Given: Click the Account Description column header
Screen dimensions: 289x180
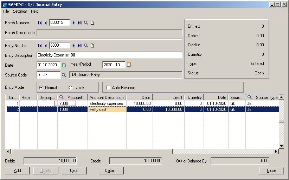Looking at the screenshot, I should tap(107, 98).
